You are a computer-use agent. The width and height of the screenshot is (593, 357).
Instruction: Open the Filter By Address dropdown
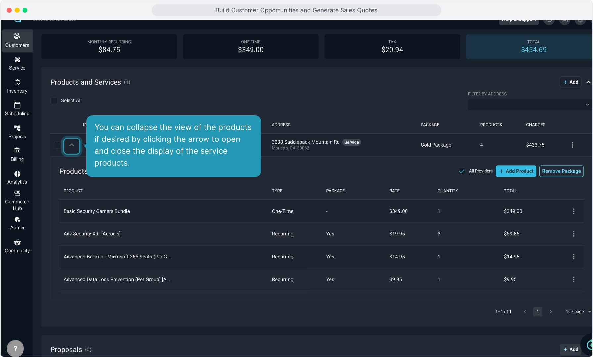coord(529,105)
